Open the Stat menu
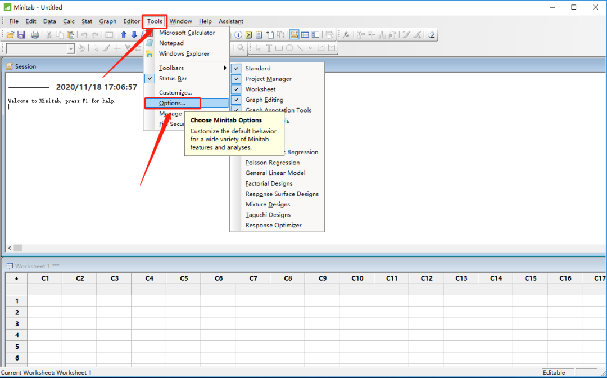Viewport: 607px width, 378px height. tap(87, 21)
